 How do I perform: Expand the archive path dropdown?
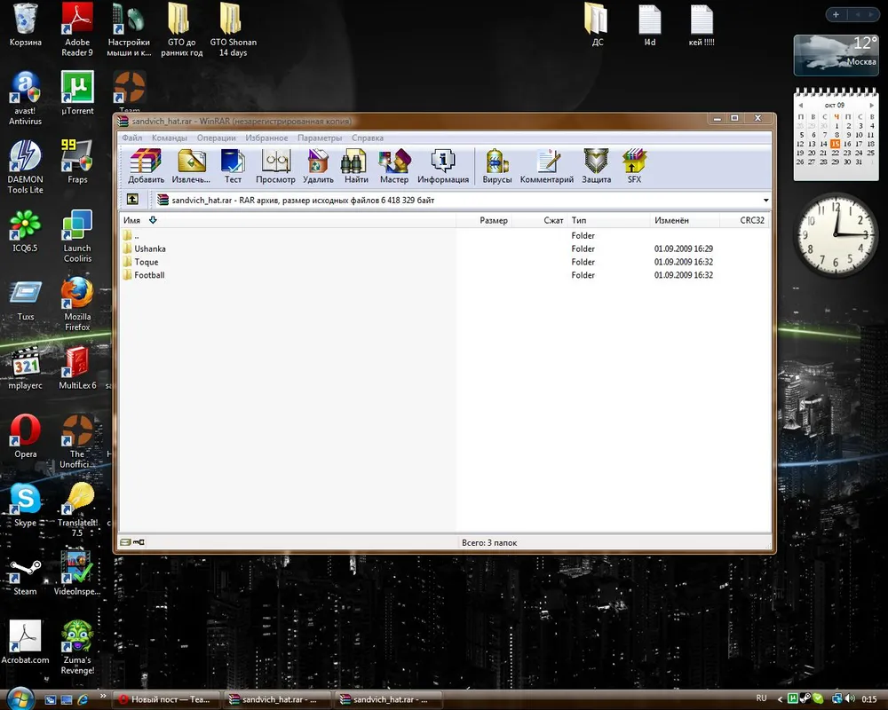[x=765, y=201]
